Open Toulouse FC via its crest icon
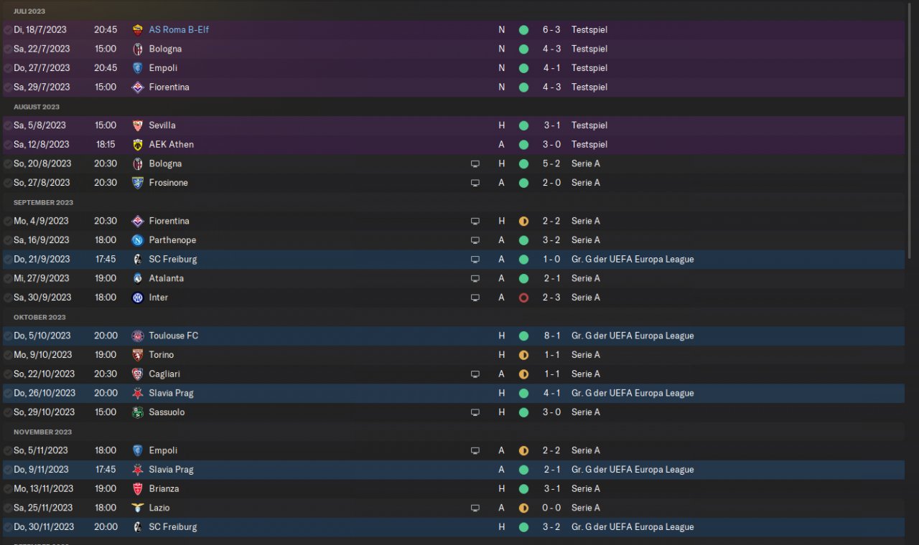The width and height of the screenshot is (919, 545). coord(138,336)
